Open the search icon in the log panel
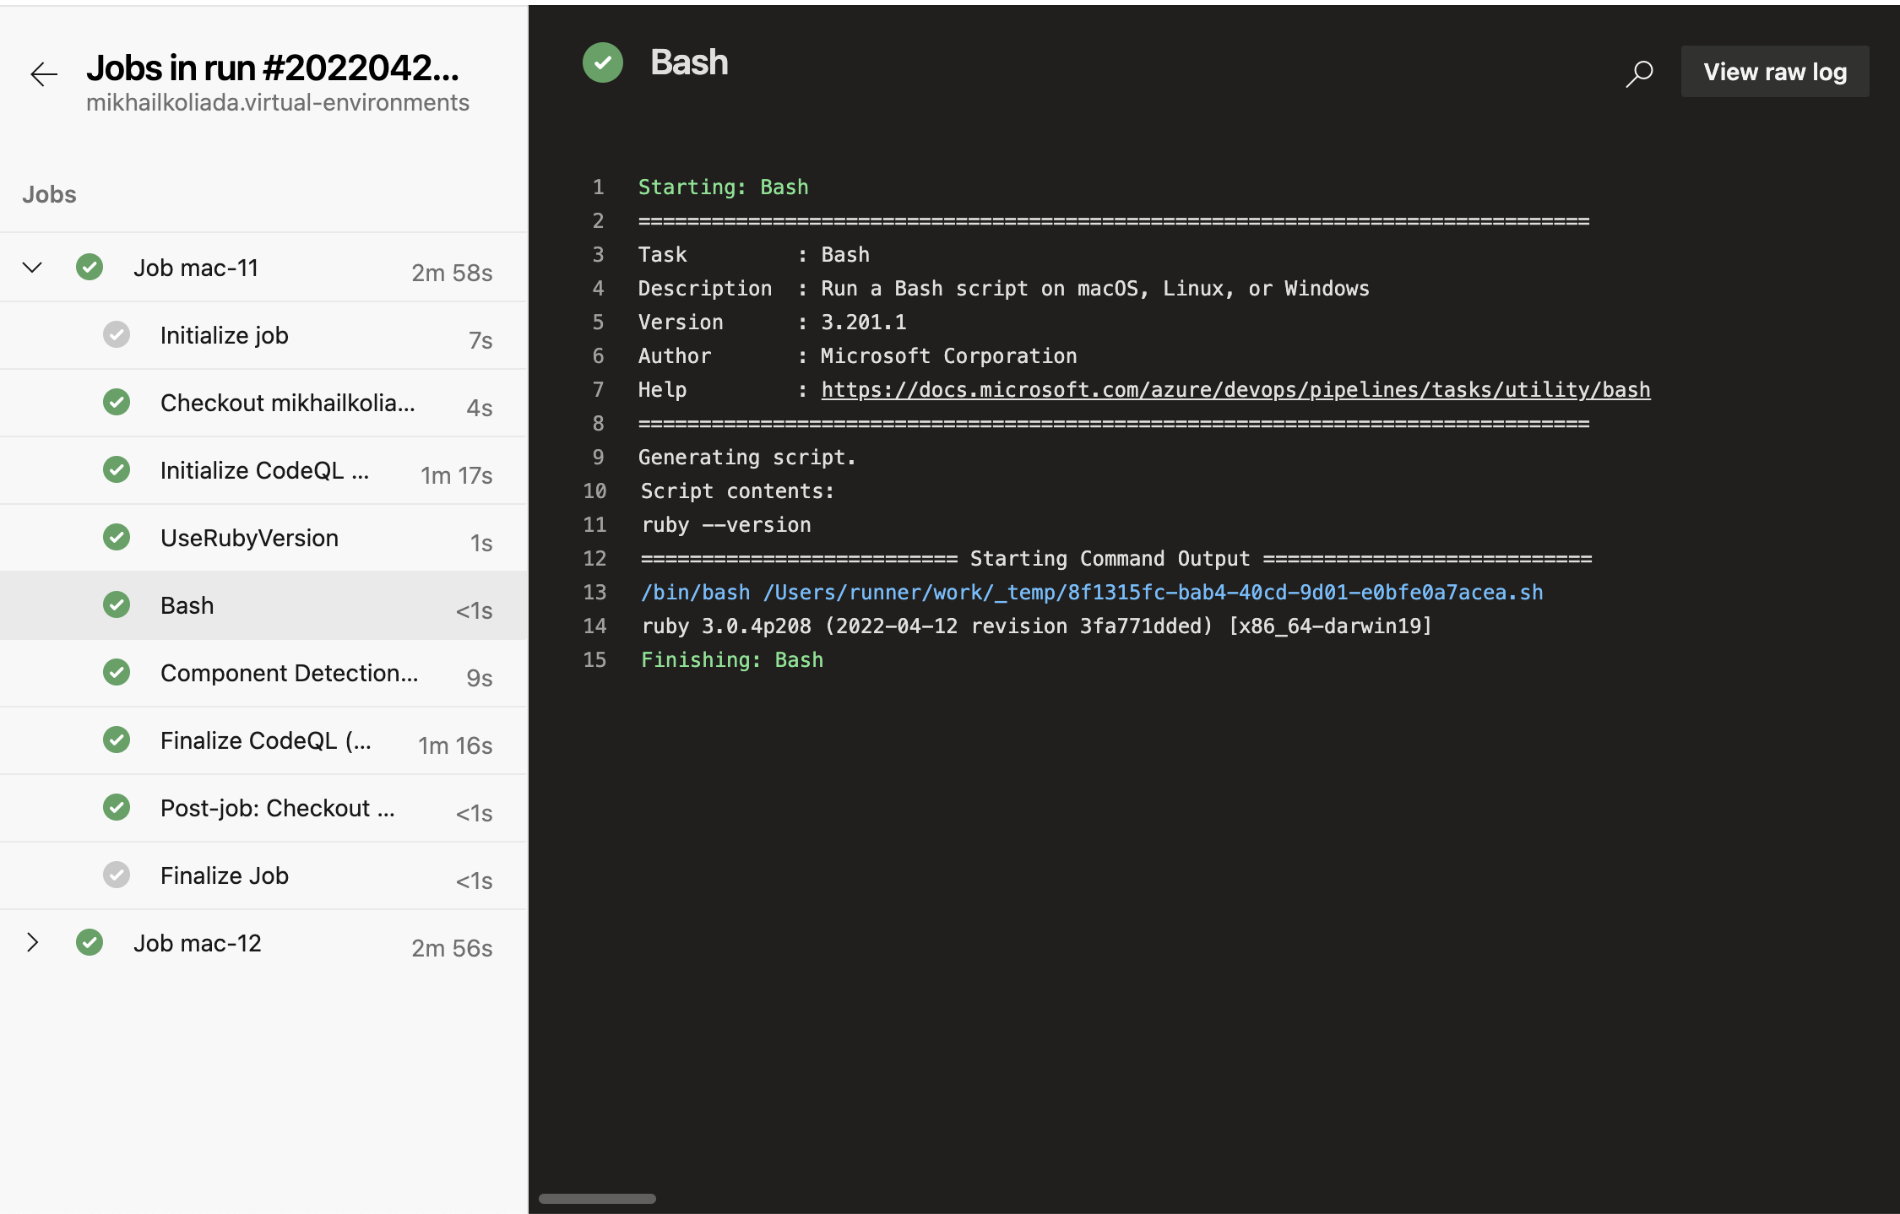 [1639, 73]
